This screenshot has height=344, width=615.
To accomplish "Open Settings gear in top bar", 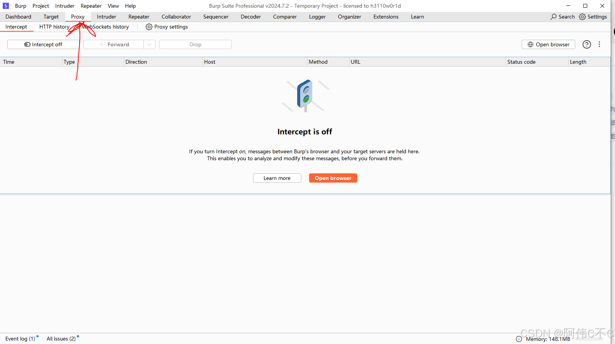I will point(593,17).
